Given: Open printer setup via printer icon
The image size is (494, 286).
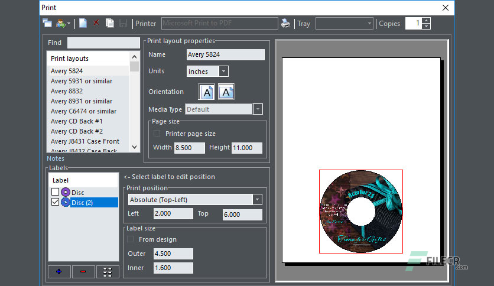Looking at the screenshot, I should tap(285, 23).
